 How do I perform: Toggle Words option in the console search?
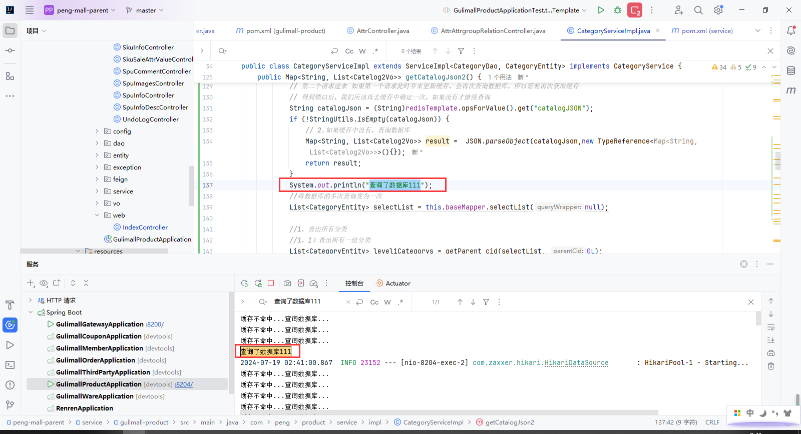coord(387,302)
